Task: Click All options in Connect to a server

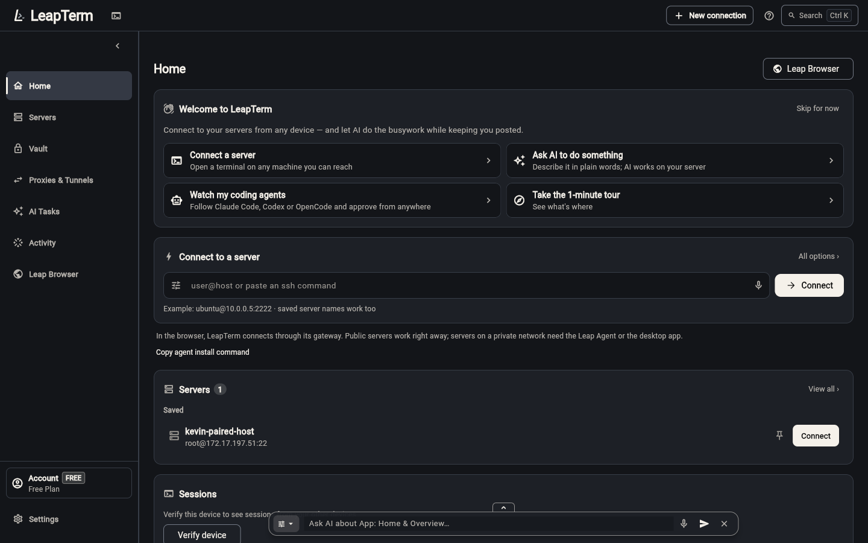Action: point(819,256)
